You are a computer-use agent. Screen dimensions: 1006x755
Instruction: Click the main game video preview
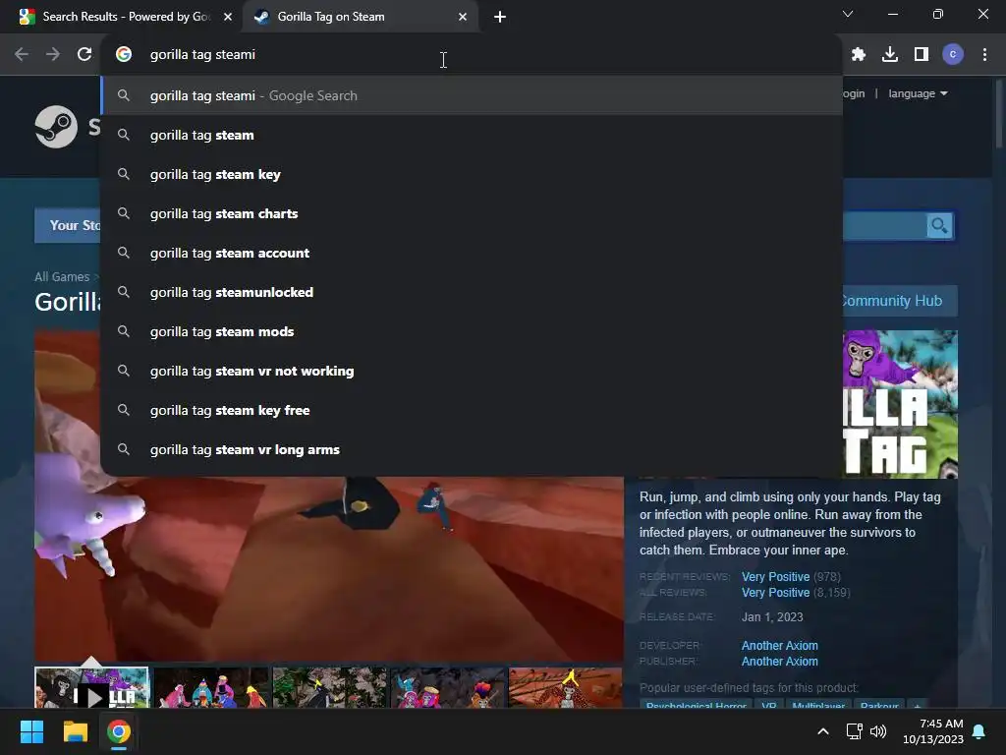(x=329, y=568)
